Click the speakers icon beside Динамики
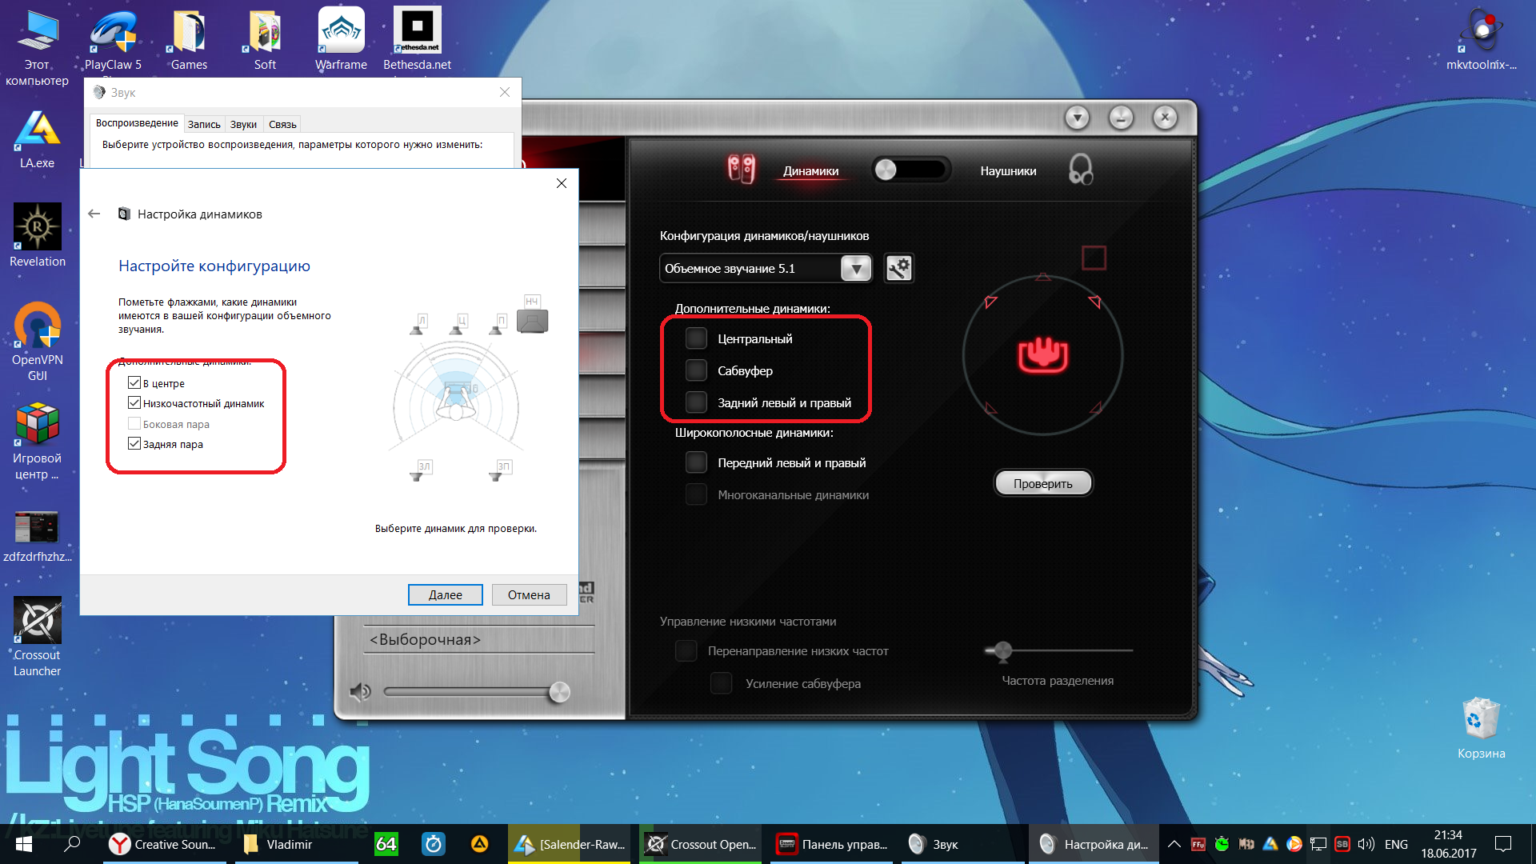The height and width of the screenshot is (864, 1536). click(741, 169)
